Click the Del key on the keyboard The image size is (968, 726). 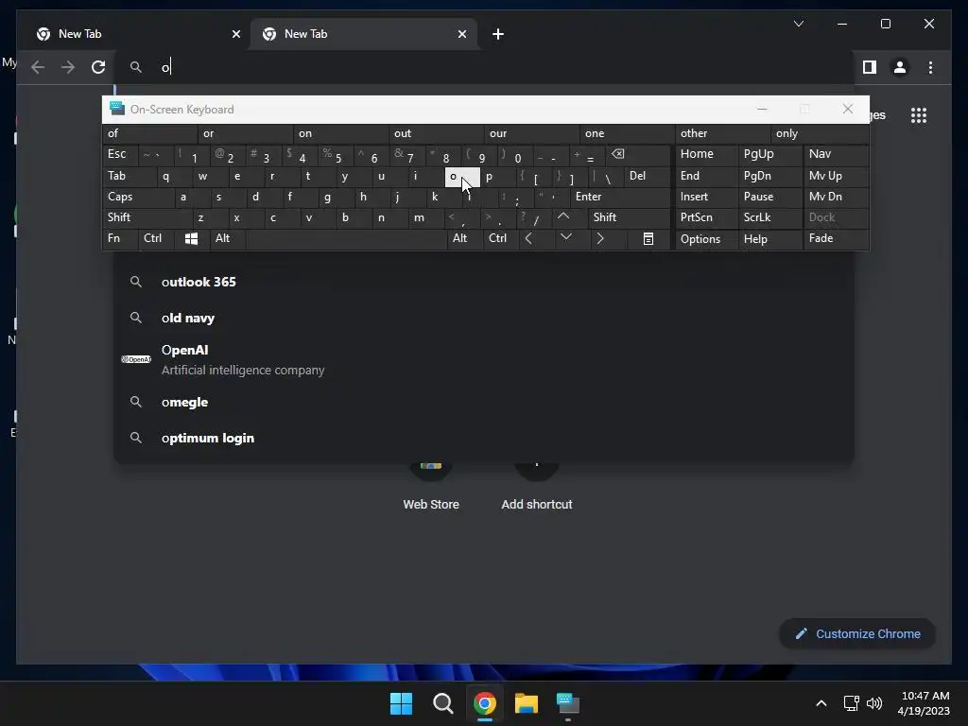point(647,176)
